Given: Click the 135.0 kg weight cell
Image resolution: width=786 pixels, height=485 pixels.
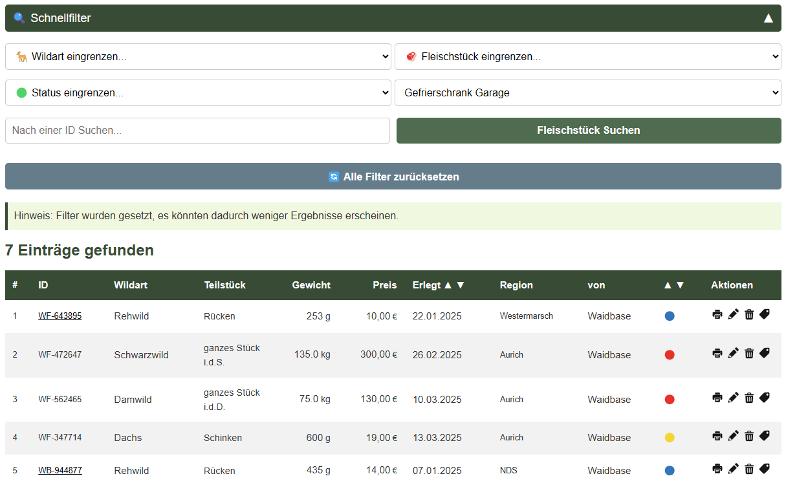Looking at the screenshot, I should coord(312,354).
